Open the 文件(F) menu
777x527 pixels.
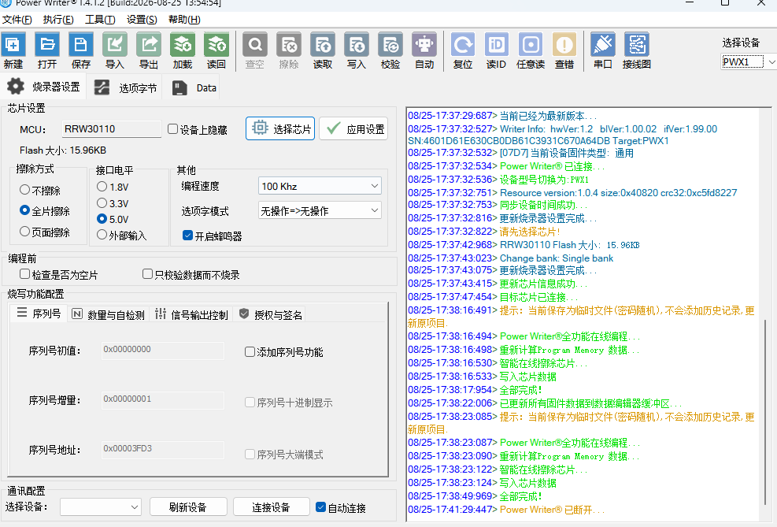[x=17, y=20]
